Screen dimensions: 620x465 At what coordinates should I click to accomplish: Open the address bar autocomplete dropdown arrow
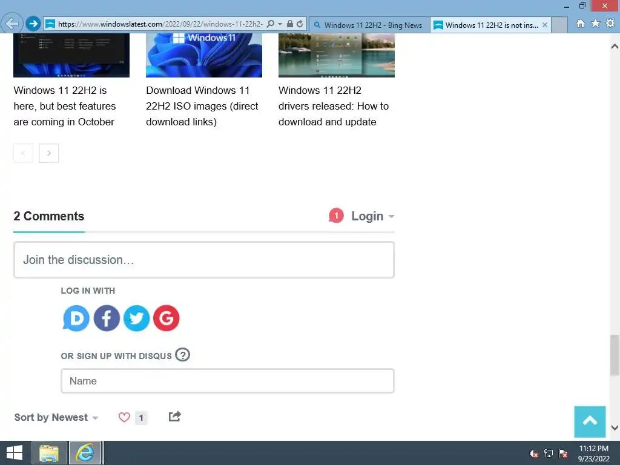tap(280, 24)
